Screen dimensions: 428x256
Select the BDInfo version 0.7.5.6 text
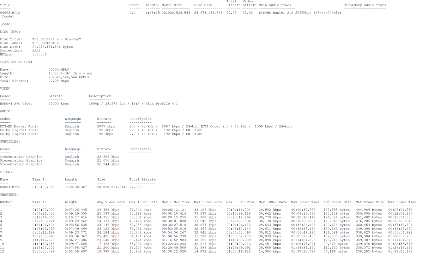click(39, 54)
